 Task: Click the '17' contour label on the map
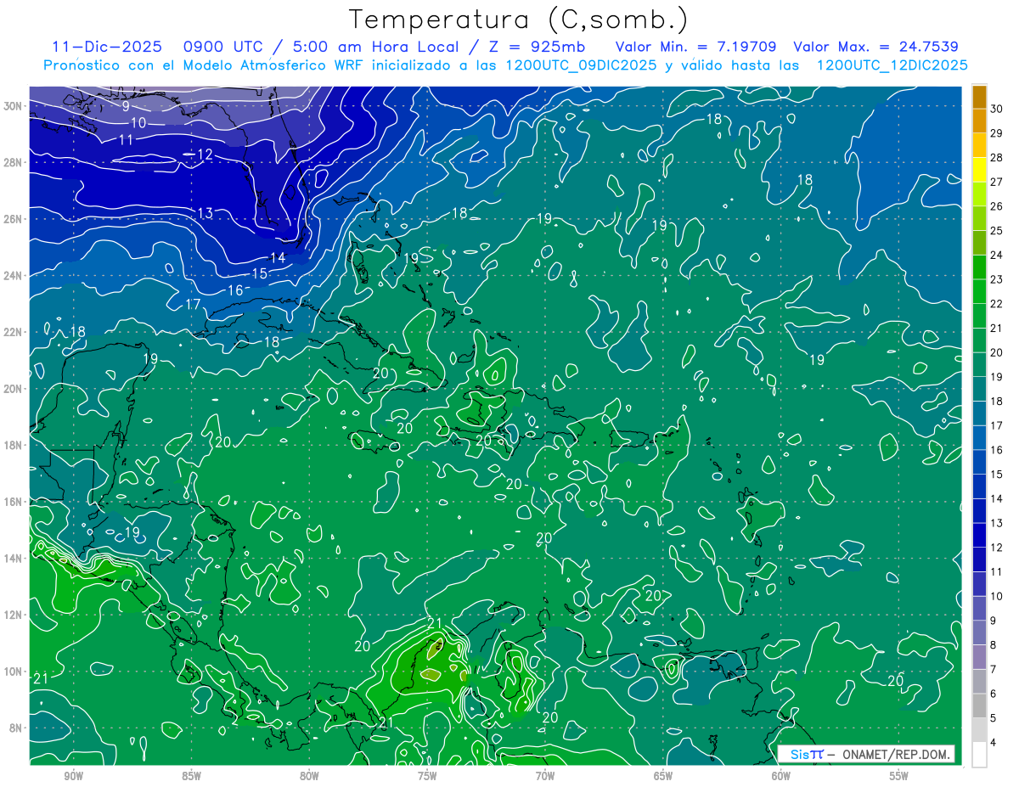[193, 304]
